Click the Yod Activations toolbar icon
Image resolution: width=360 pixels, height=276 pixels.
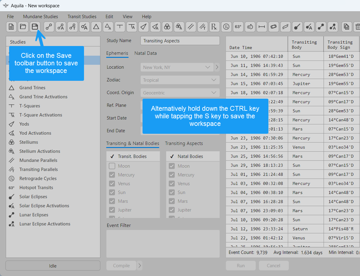coord(155,27)
